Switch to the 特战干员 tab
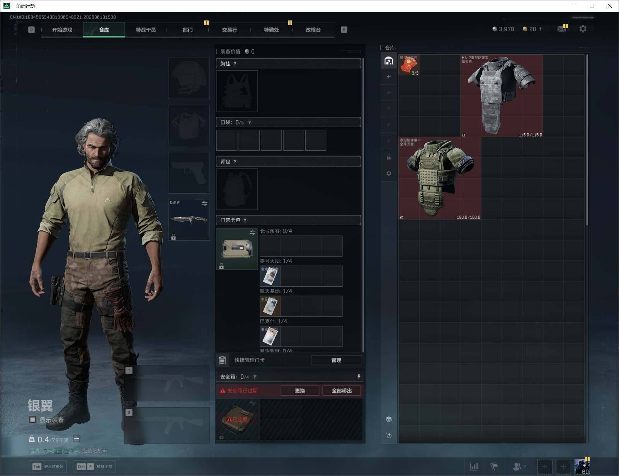 [x=146, y=30]
